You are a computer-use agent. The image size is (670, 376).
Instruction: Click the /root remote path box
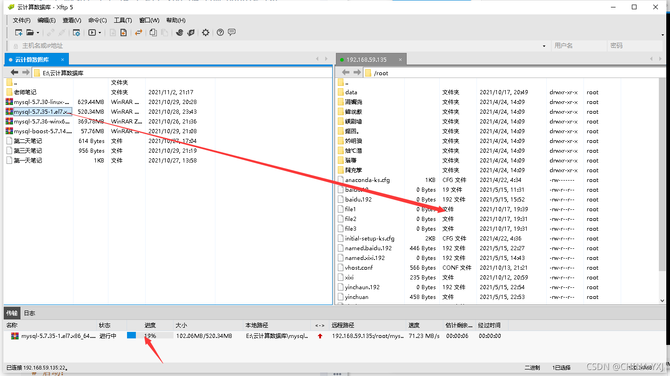(x=515, y=72)
